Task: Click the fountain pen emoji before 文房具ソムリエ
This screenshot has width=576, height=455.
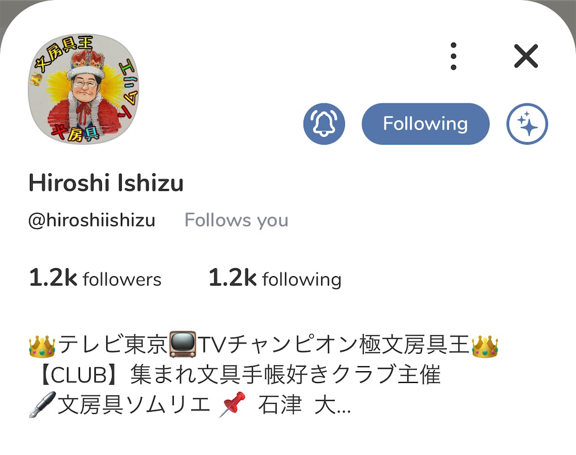Action: tap(42, 405)
